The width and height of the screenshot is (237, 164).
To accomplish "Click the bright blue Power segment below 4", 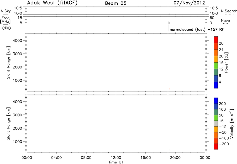I will click(x=216, y=85).
